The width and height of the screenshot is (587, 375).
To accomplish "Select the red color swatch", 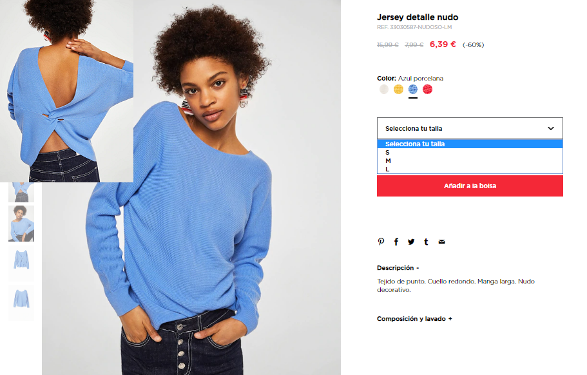I will 427,89.
